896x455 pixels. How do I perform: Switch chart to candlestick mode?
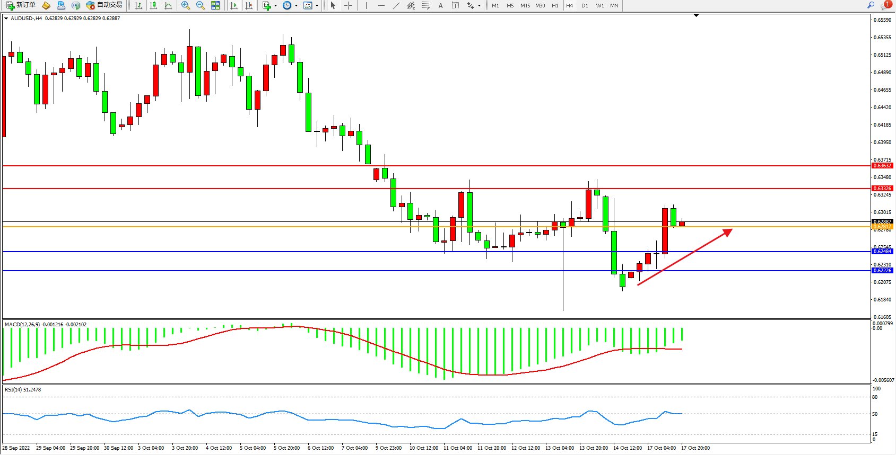[153, 5]
